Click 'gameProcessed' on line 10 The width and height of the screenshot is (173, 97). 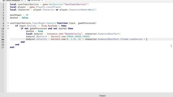click(38, 29)
